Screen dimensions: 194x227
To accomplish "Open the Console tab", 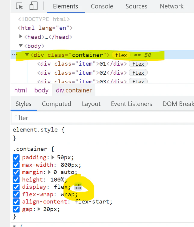I will (x=102, y=6).
